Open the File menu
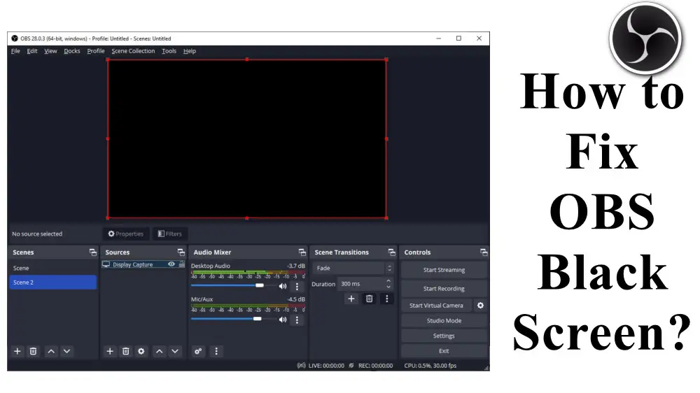 15,51
